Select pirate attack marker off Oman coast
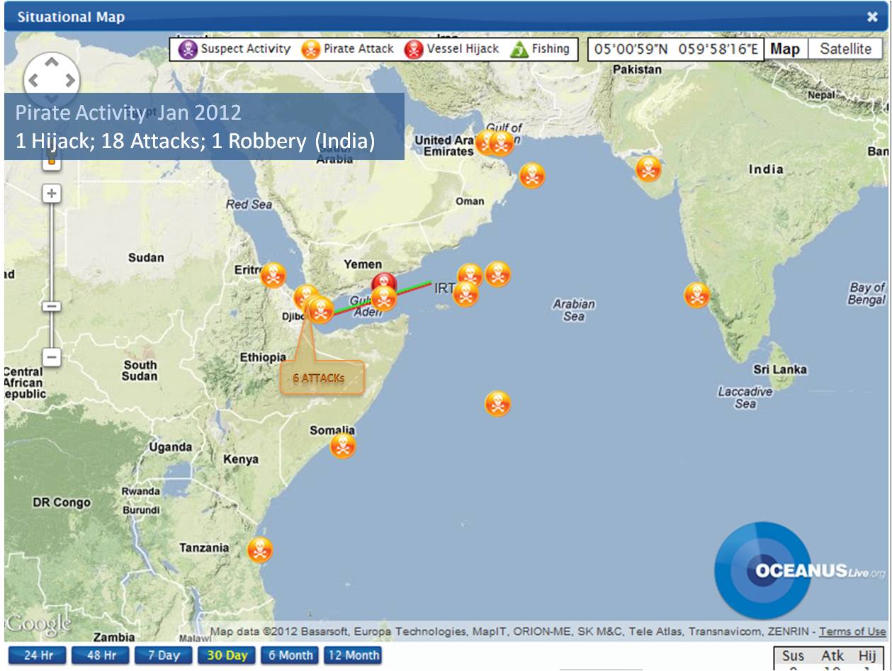Viewport: 892px width, 671px height. [x=532, y=175]
